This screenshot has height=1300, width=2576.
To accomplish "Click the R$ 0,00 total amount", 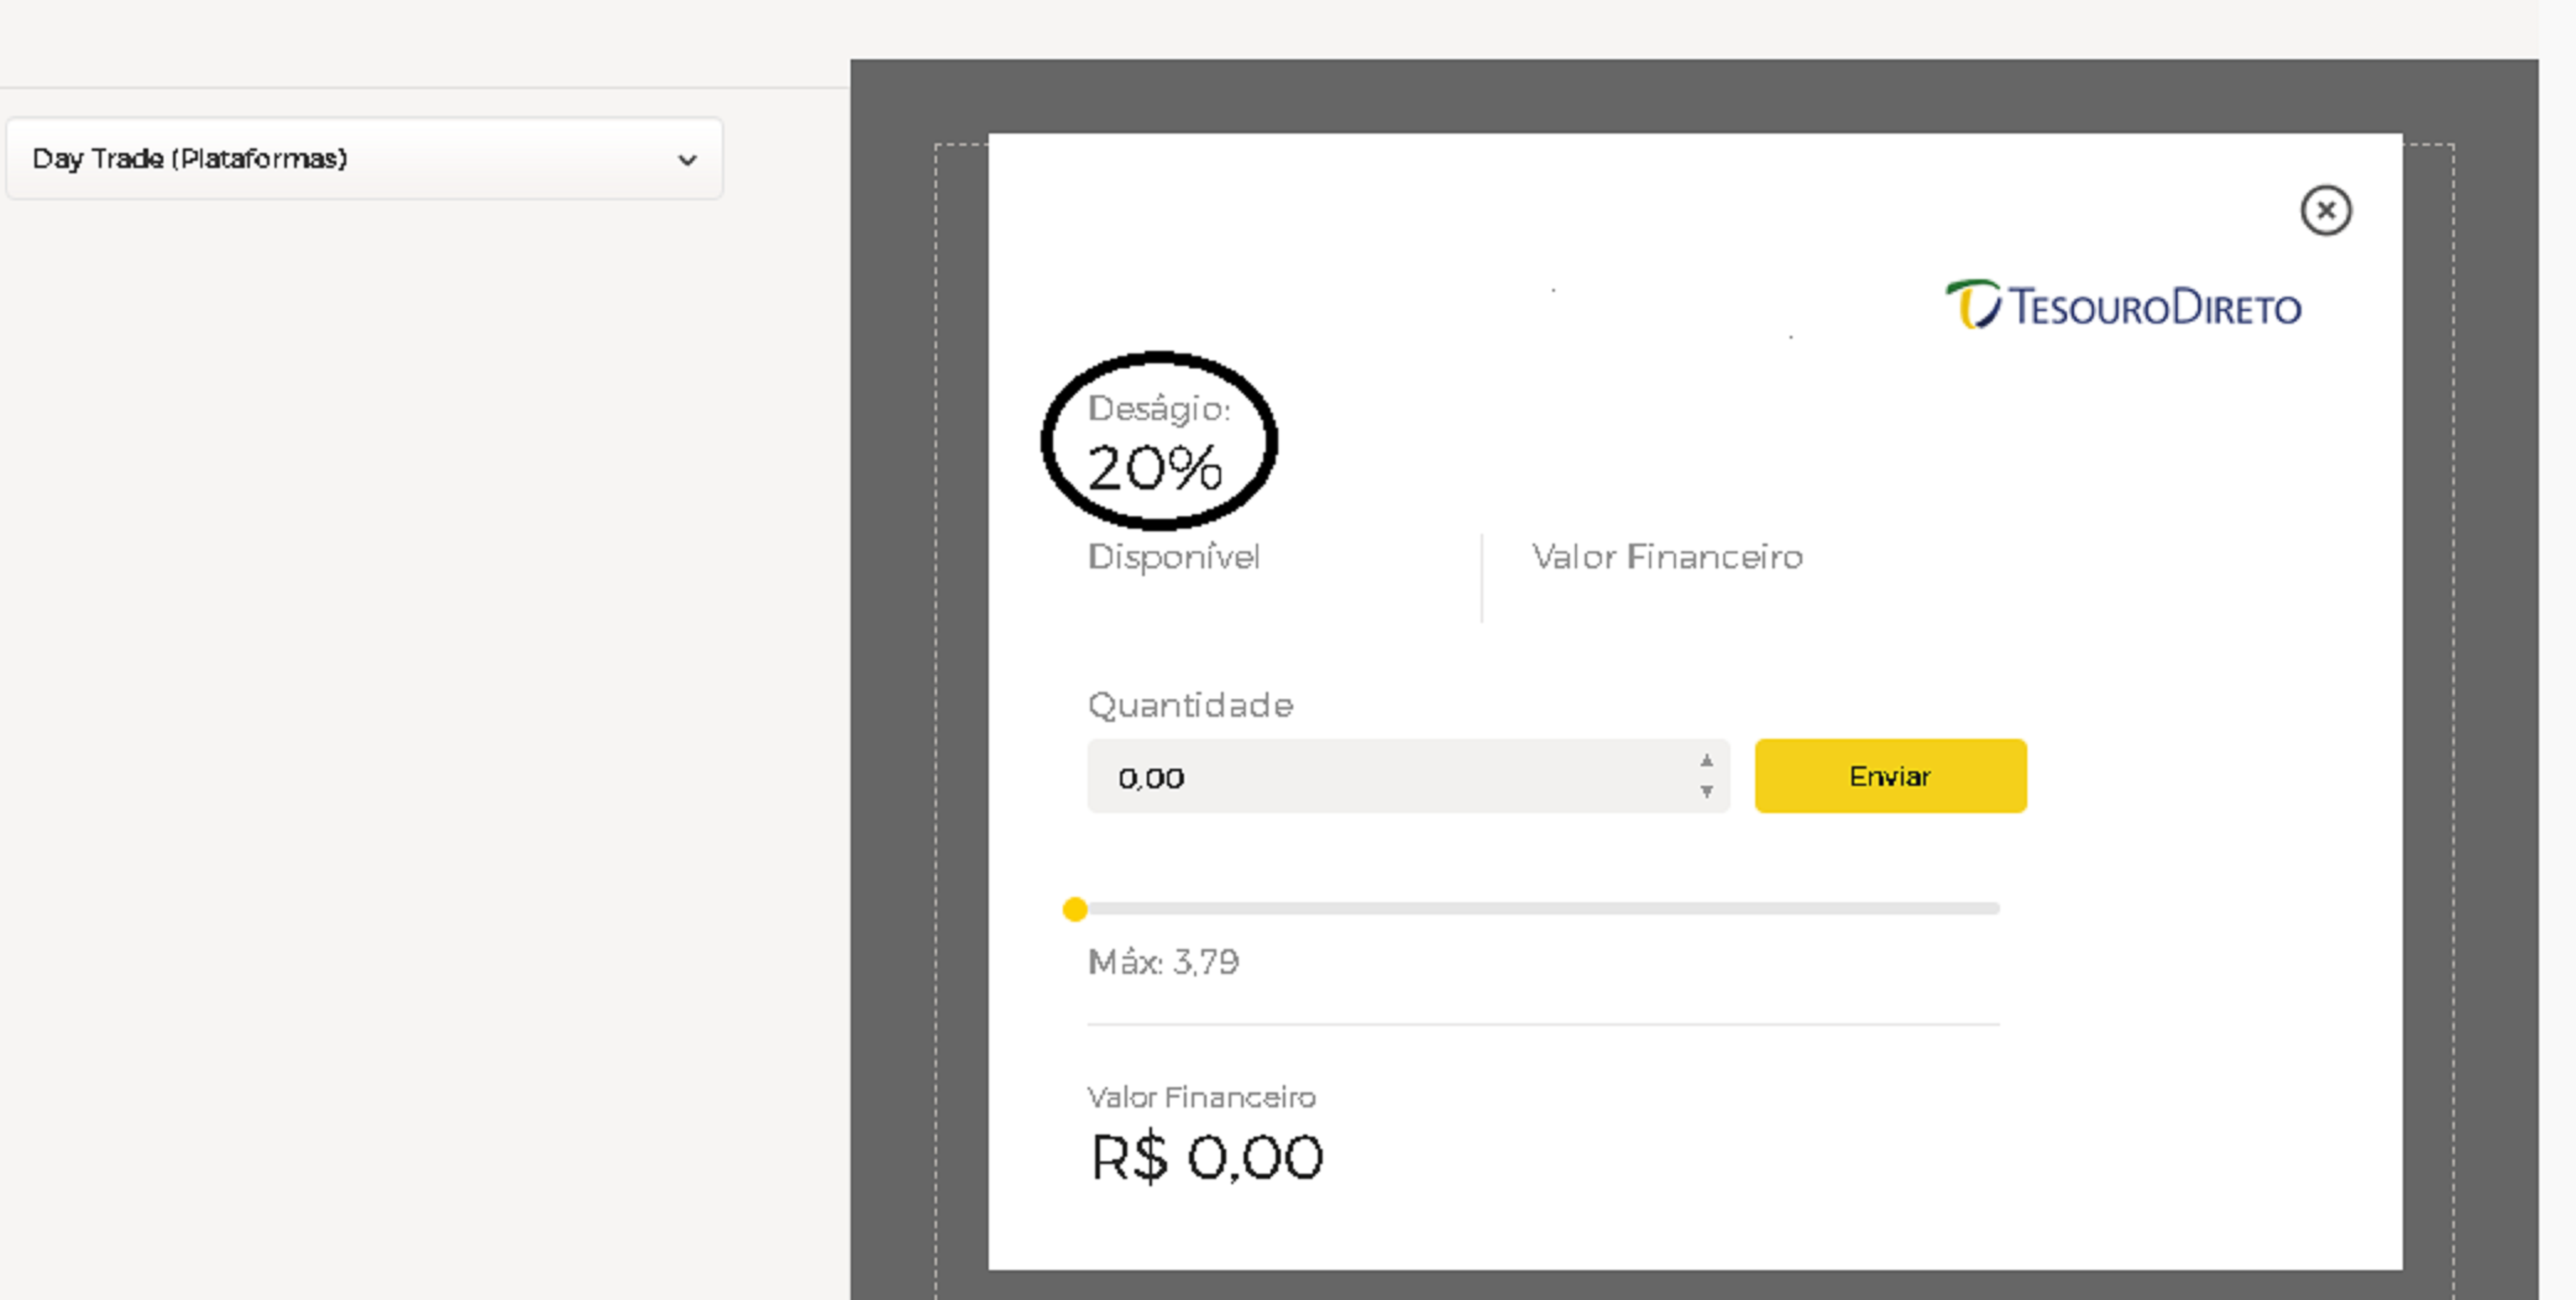I will click(x=1206, y=1158).
